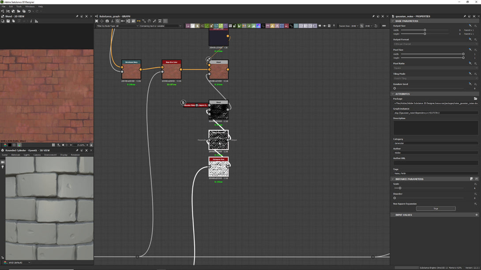Select the Gaussian Noise node in graph

pos(190,105)
